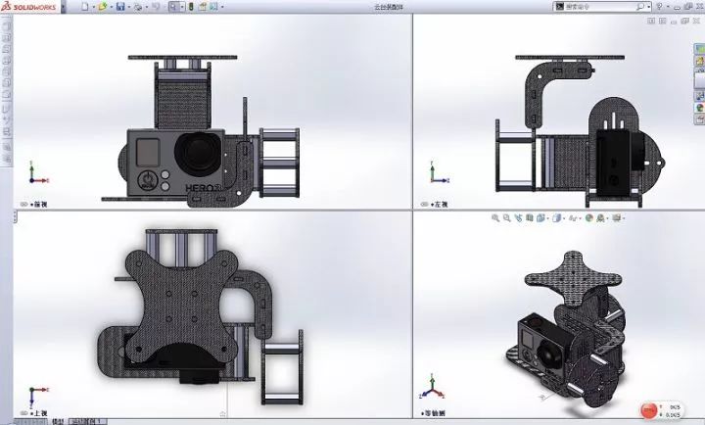The image size is (705, 425).
Task: Click the cross-shaped mounting plate in top view
Action: (180, 306)
